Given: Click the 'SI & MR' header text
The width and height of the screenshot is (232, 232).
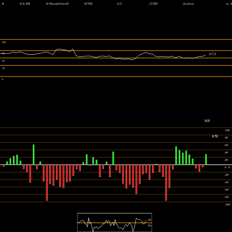Looking at the screenshot, I should point(25,4).
